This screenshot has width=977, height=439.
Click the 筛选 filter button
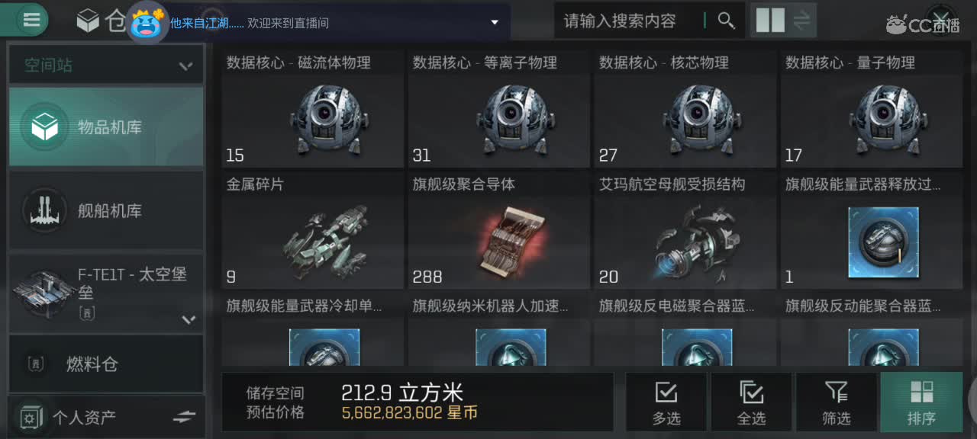coord(837,402)
